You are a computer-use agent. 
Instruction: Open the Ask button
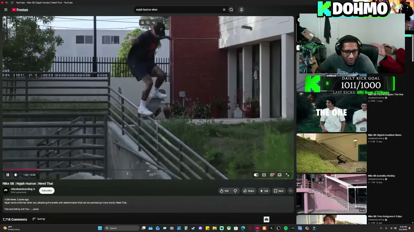(264, 191)
